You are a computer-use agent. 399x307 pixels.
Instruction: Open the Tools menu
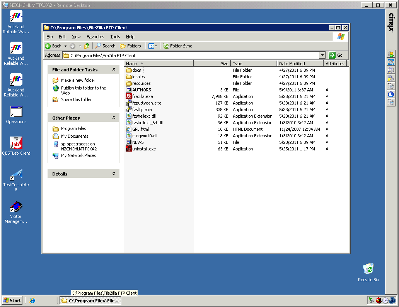click(115, 37)
